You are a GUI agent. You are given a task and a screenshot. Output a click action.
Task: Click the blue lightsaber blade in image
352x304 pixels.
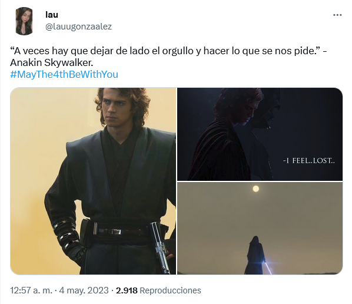[268, 267]
